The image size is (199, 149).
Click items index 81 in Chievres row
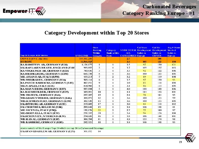tap(174, 107)
